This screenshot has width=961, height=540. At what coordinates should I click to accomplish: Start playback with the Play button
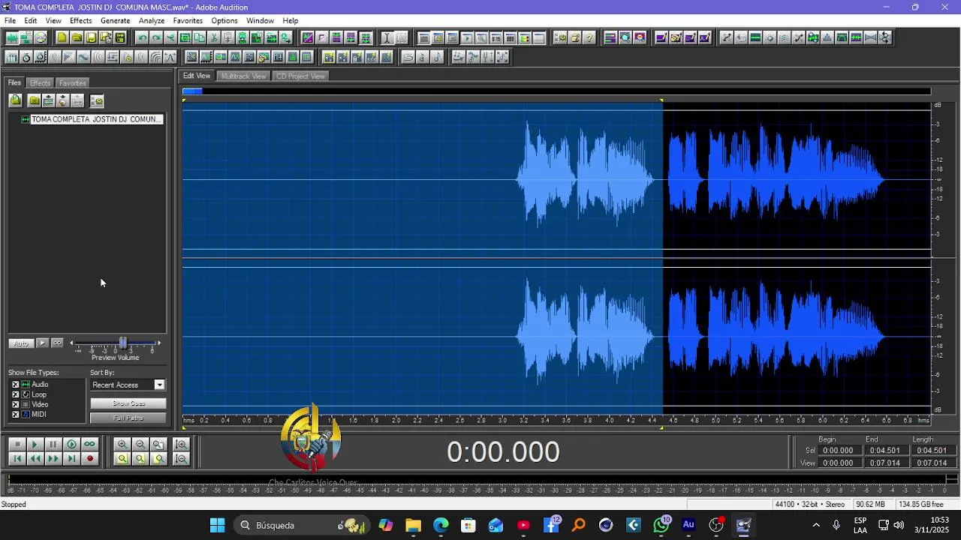click(x=35, y=444)
